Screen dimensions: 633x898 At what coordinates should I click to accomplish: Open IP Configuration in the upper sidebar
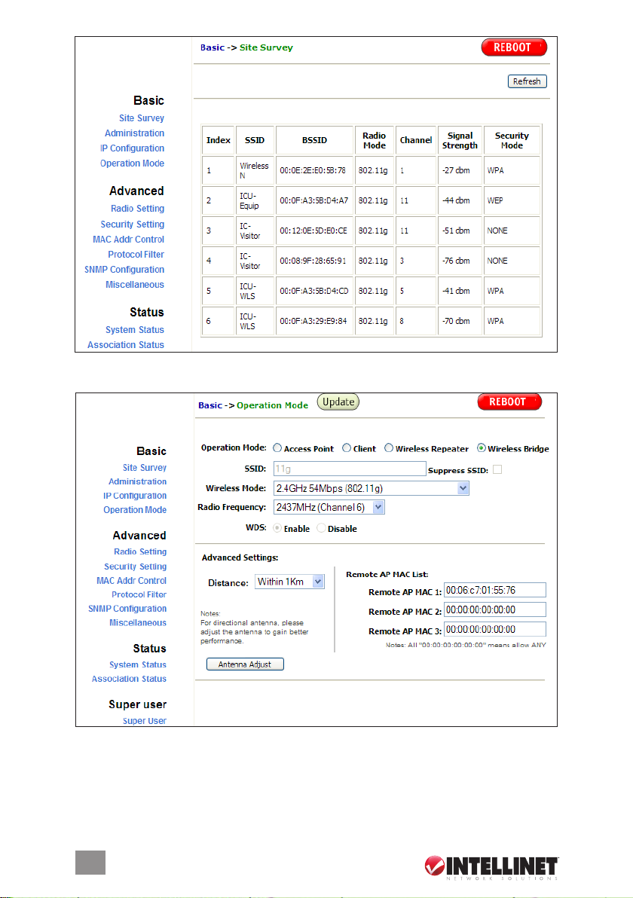(x=133, y=148)
